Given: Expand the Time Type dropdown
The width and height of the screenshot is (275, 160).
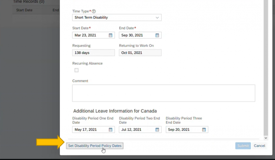Looking at the screenshot, I should pyautogui.click(x=157, y=18).
